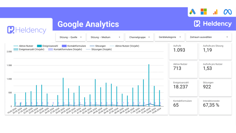Select the Aktive Nutzer 713 scorecard
The width and height of the screenshot is (236, 133).
pos(183,70)
